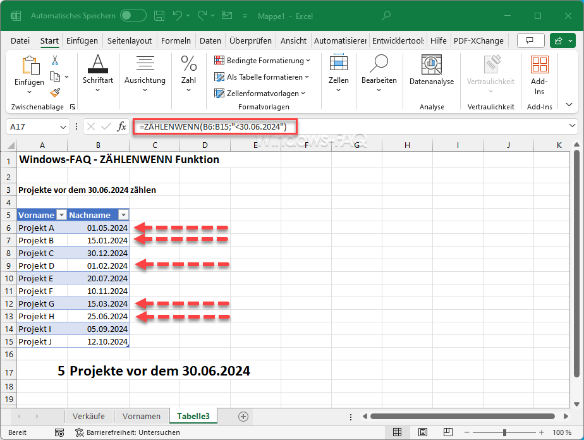Viewport: 584px width, 440px height.
Task: Switch to Page Break Preview
Action: (x=448, y=432)
